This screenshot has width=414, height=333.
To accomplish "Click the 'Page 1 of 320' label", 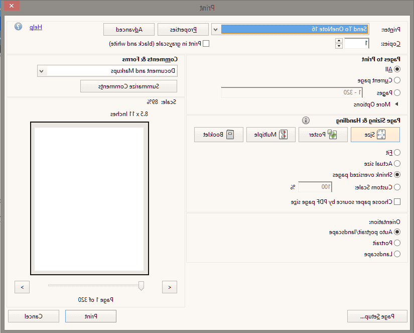I will [95, 300].
